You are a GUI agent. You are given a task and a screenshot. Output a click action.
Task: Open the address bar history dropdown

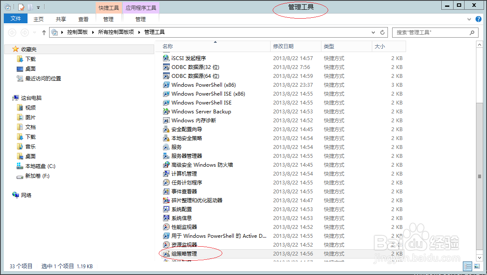pos(373,32)
